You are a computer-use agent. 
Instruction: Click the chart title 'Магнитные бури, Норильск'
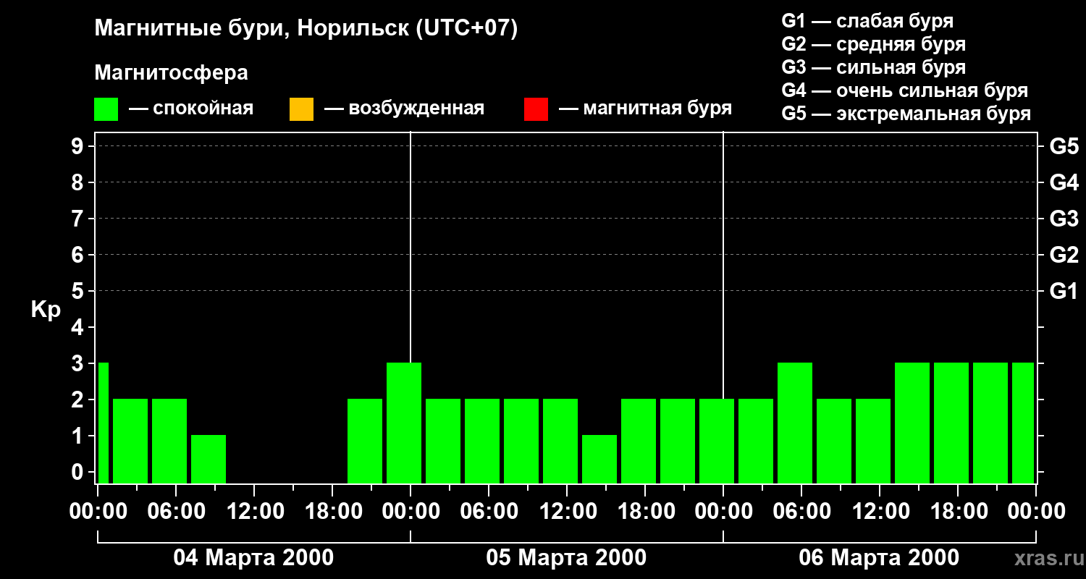pyautogui.click(x=306, y=29)
